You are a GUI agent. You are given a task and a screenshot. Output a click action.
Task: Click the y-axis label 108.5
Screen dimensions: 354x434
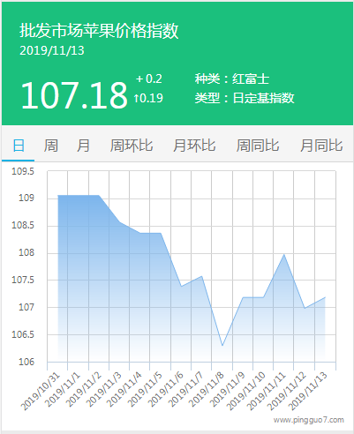click(23, 225)
